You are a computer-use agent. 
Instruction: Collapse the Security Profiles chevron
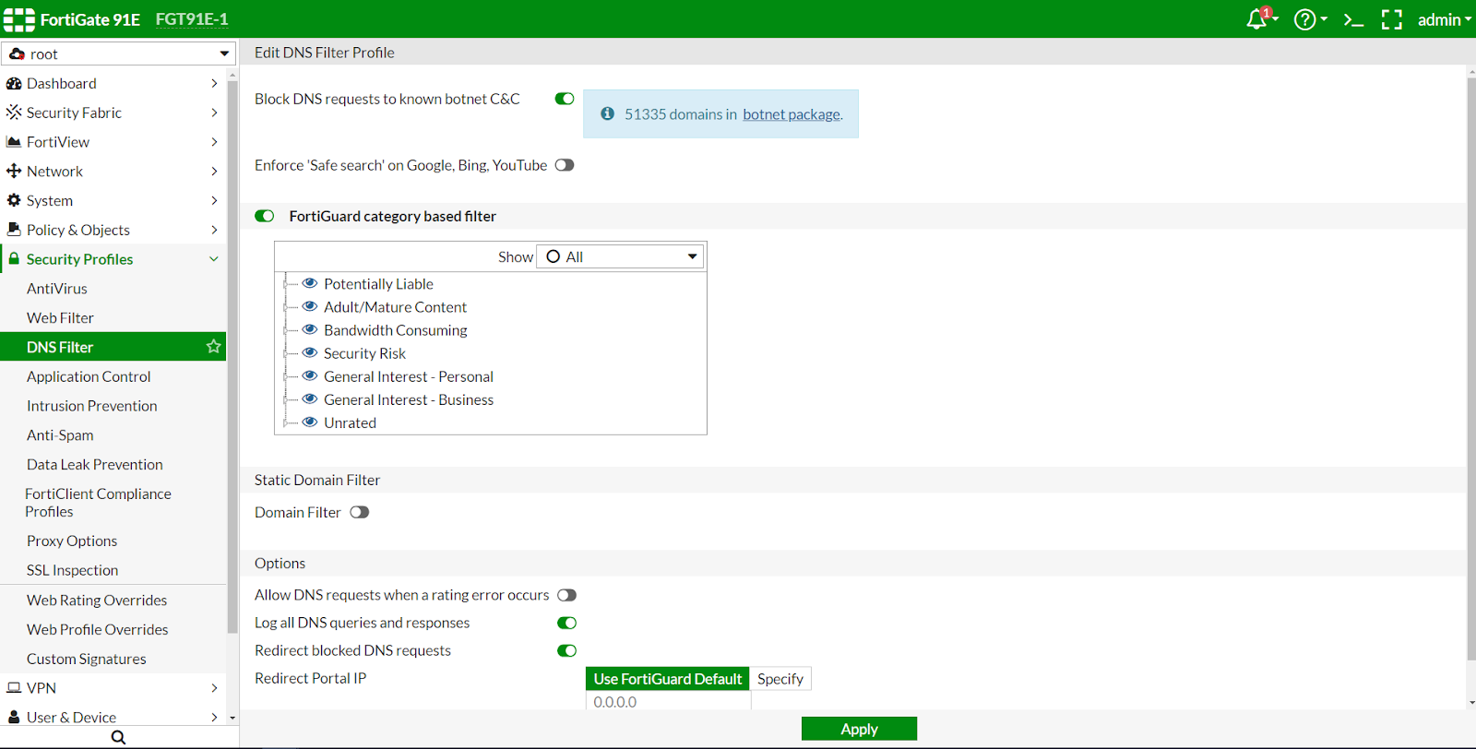coord(214,259)
